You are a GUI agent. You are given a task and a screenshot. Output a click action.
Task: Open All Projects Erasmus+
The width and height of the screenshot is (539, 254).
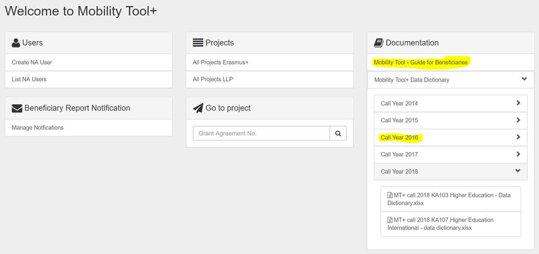tap(221, 63)
